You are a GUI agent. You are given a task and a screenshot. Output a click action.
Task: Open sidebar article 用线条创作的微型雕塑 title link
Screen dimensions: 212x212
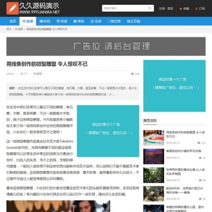coord(185,134)
